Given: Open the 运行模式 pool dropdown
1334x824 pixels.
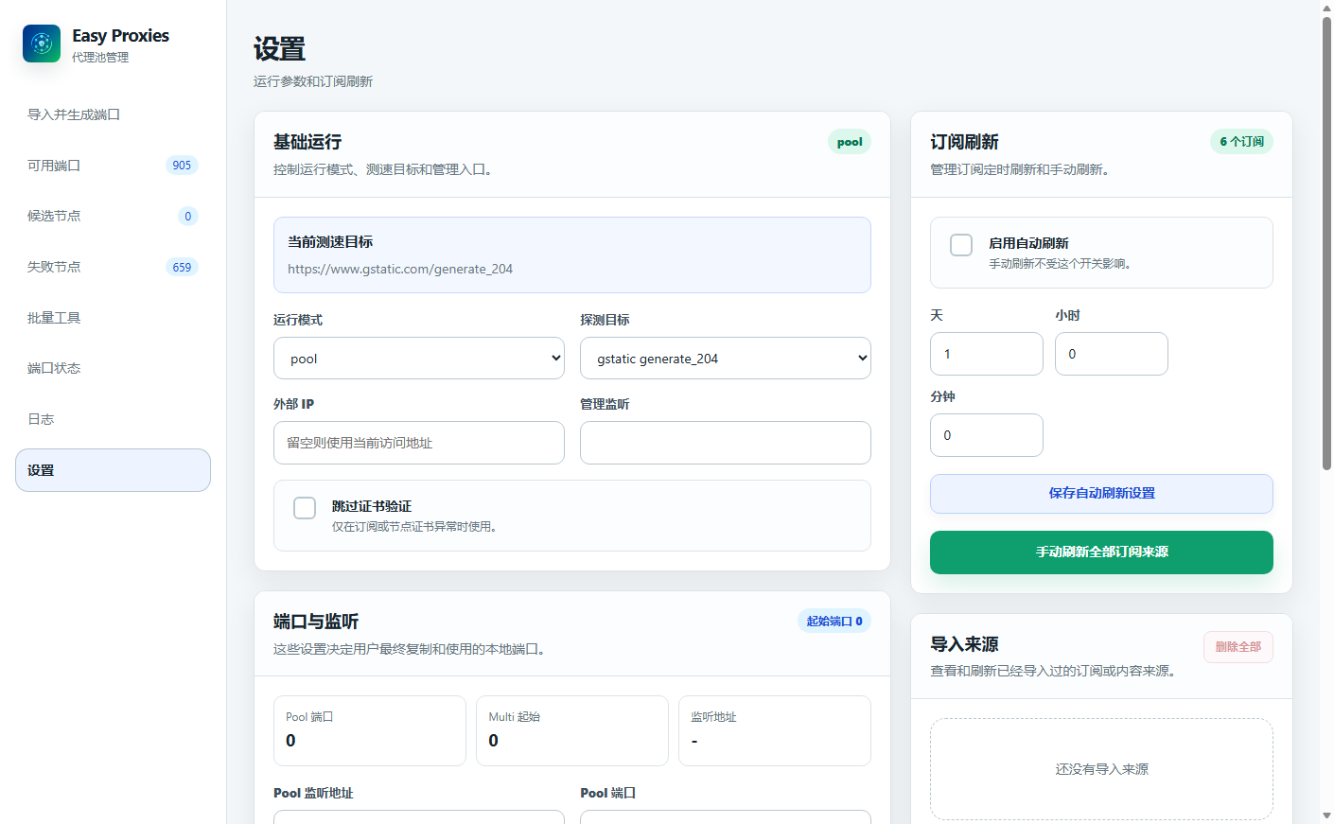Looking at the screenshot, I should (x=419, y=359).
